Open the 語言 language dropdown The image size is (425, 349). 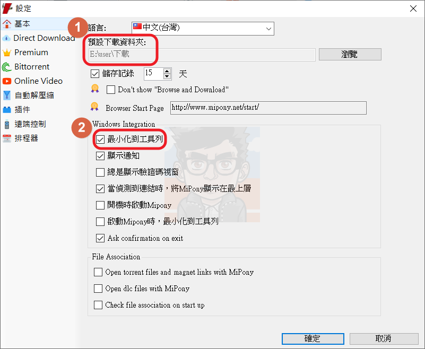pyautogui.click(x=203, y=29)
